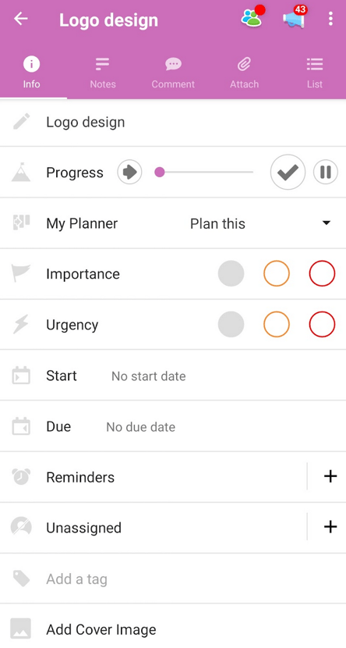Click the start progress arrow button
Image resolution: width=346 pixels, height=648 pixels.
[x=129, y=173]
